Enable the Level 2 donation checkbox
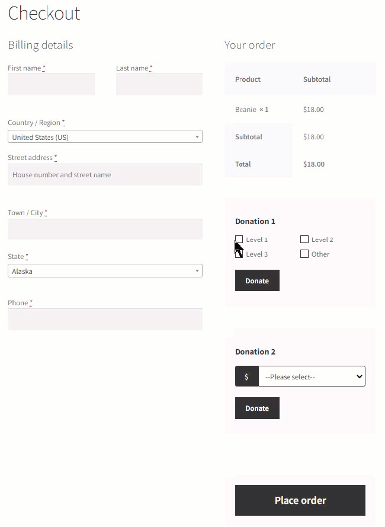Screen dimensions: 385x527 [304, 239]
